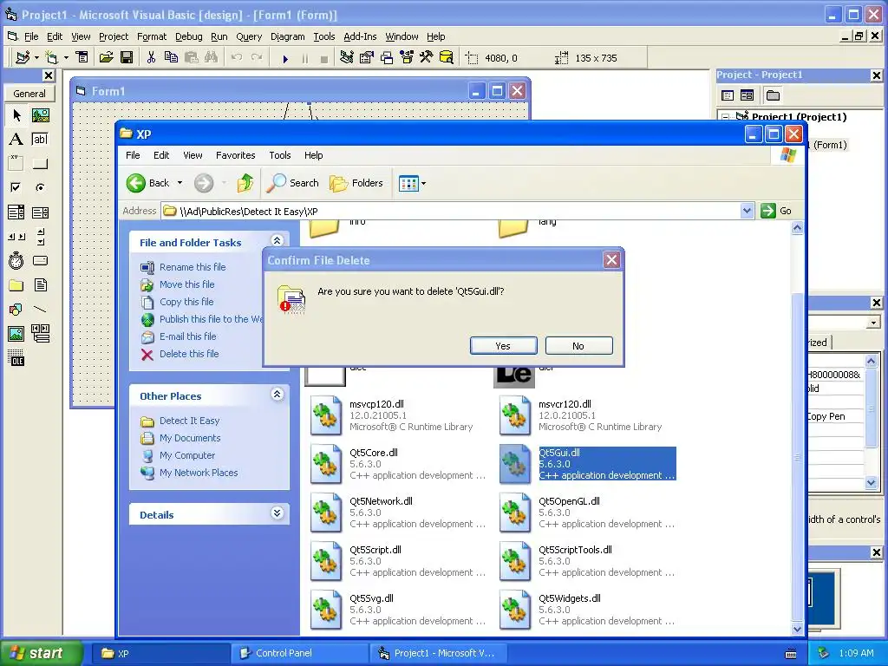
Task: Select the horizontal scrollbar control tool
Action: click(16, 236)
